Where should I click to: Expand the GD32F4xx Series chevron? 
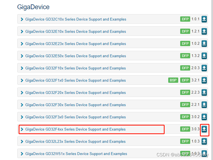pos(22,129)
